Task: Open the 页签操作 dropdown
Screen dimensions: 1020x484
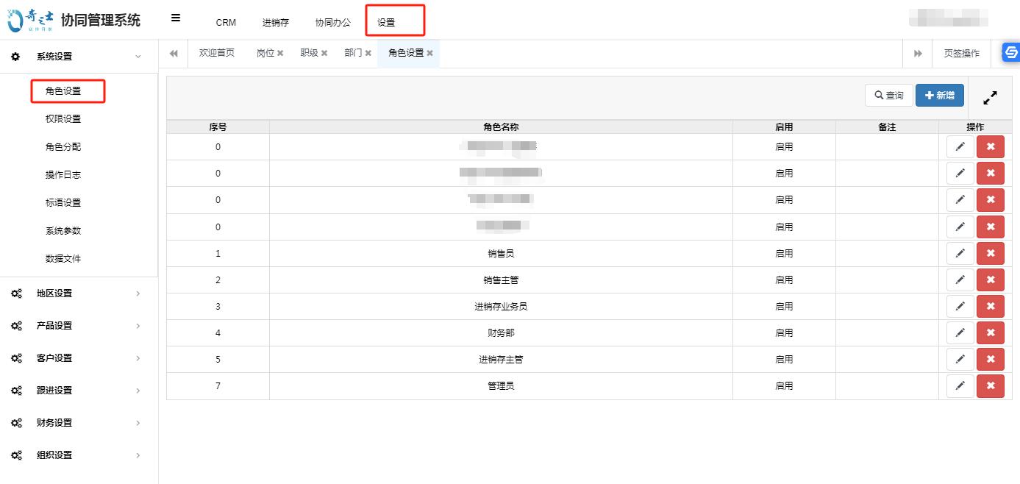Action: pos(961,54)
